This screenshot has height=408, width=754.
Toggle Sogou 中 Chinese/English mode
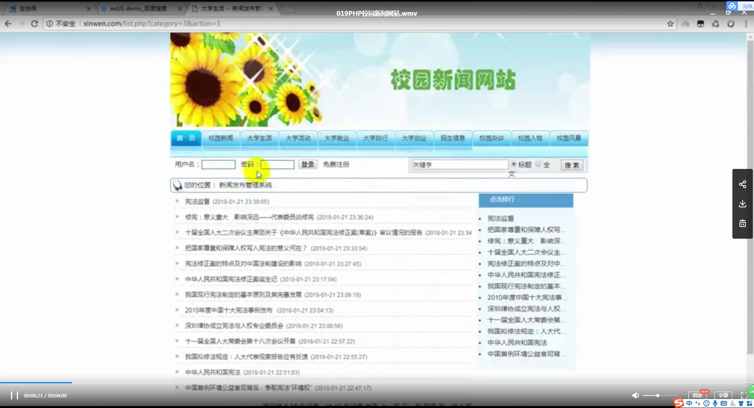689,403
